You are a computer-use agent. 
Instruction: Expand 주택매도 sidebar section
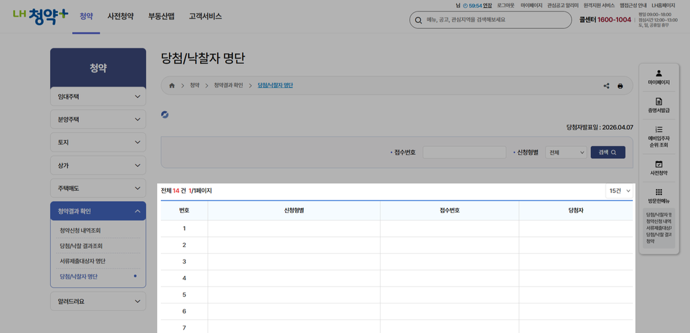pos(98,188)
